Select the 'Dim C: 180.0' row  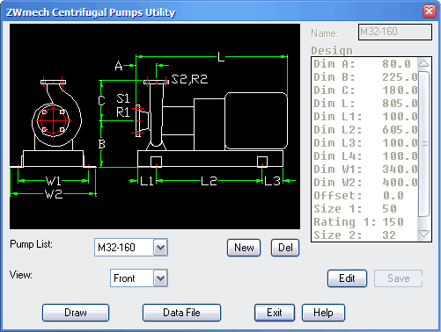(364, 90)
